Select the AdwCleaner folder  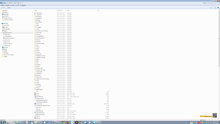pos(39,17)
